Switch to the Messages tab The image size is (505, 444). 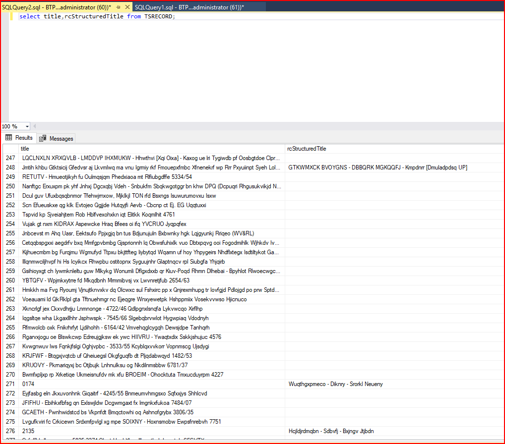(x=56, y=138)
